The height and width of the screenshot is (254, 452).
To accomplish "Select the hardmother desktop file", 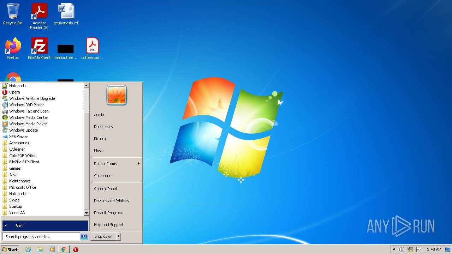I will 66,51.
